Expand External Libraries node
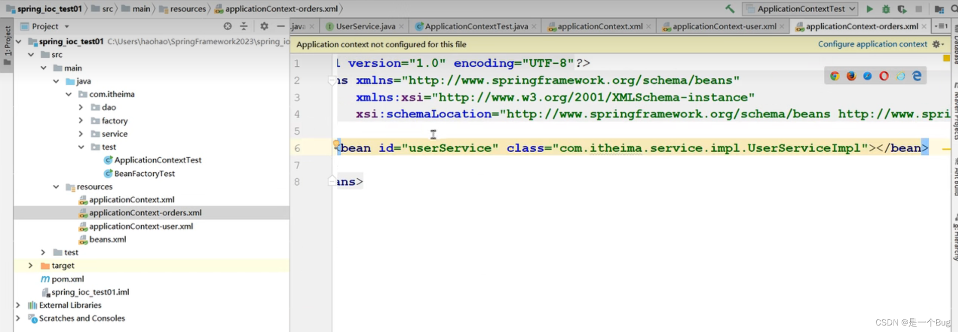The height and width of the screenshot is (332, 958). [x=18, y=305]
